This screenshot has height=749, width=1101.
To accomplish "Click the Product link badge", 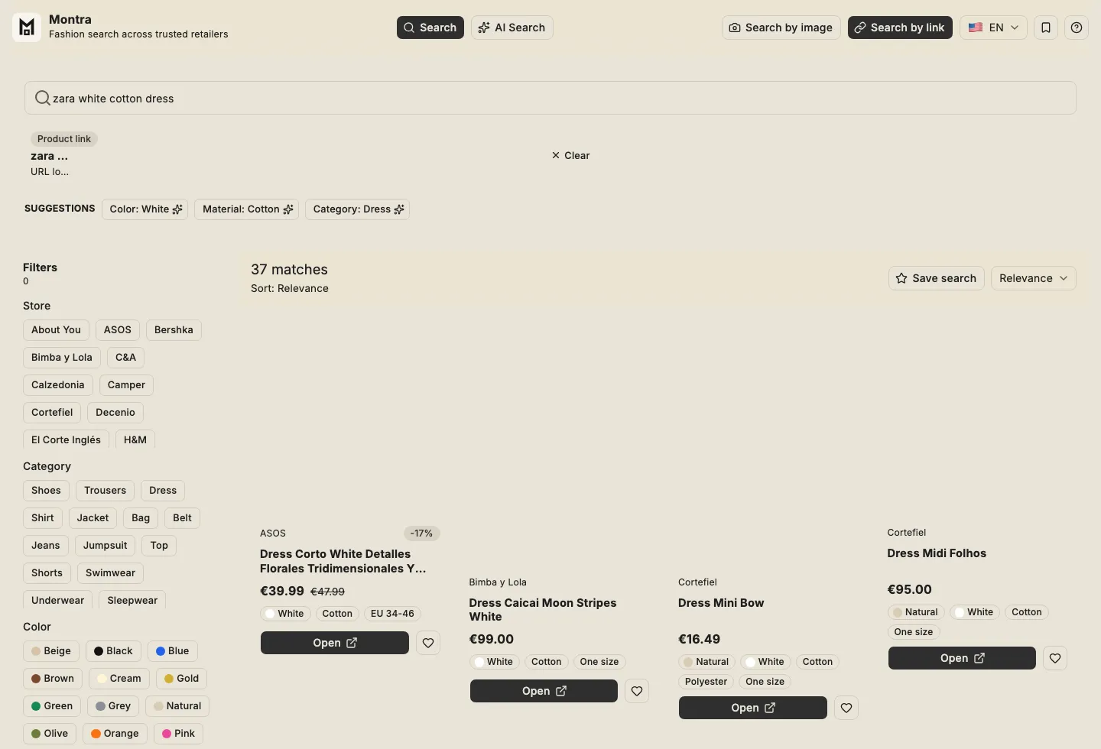I will coord(64,139).
